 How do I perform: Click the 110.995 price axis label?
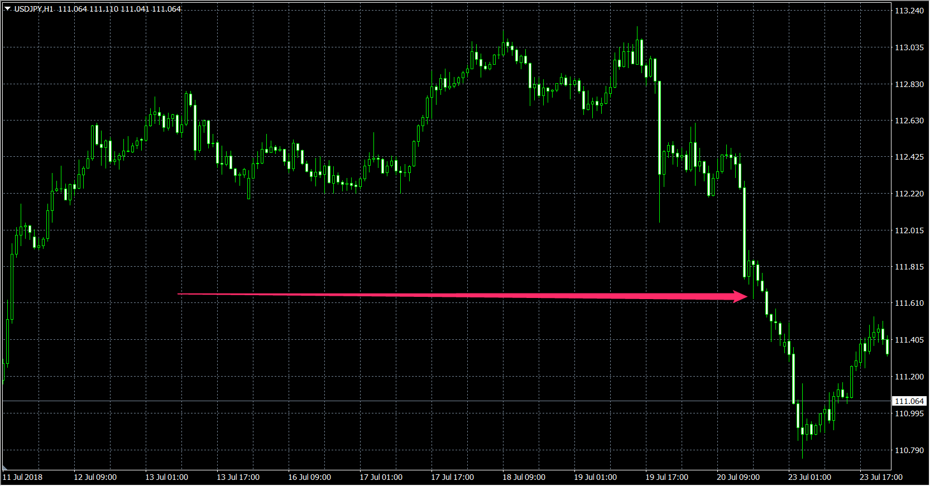coord(909,413)
